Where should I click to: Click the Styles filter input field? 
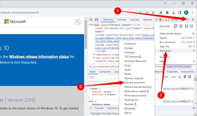point(104,77)
